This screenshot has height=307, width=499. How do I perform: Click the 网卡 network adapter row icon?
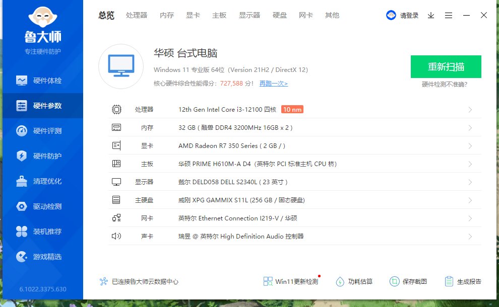coord(116,218)
